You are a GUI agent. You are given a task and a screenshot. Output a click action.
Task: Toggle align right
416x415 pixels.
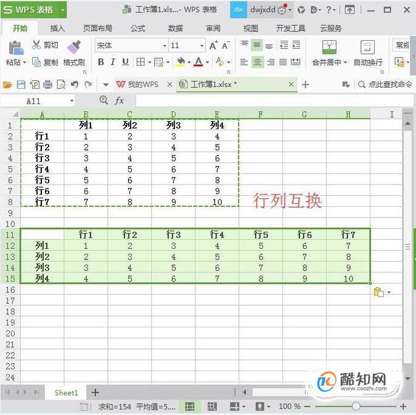271,62
